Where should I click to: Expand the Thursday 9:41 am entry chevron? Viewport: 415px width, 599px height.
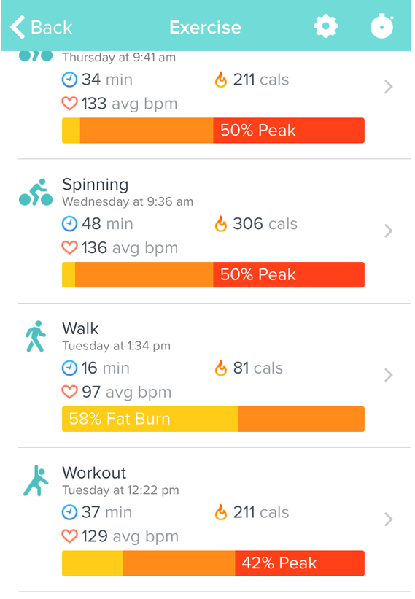[388, 87]
